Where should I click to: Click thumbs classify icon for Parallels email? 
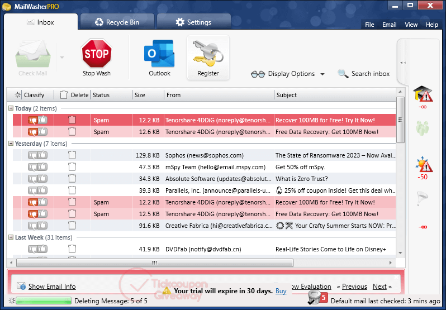(x=37, y=190)
